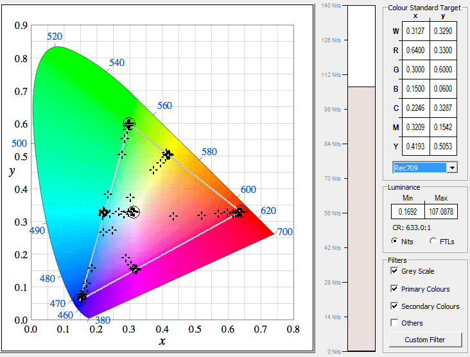
Task: Click the M target x value 0.3209
Action: pos(415,127)
